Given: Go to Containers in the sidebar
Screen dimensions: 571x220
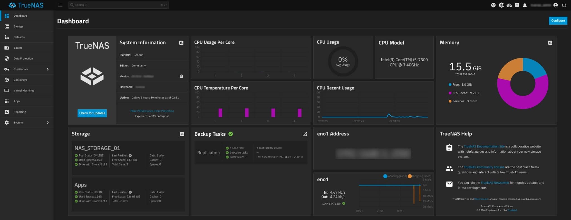Looking at the screenshot, I should pyautogui.click(x=27, y=80).
